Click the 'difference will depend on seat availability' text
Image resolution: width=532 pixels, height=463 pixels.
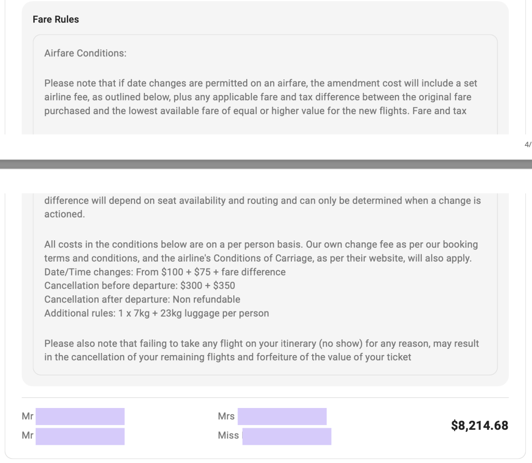pyautogui.click(x=262, y=200)
